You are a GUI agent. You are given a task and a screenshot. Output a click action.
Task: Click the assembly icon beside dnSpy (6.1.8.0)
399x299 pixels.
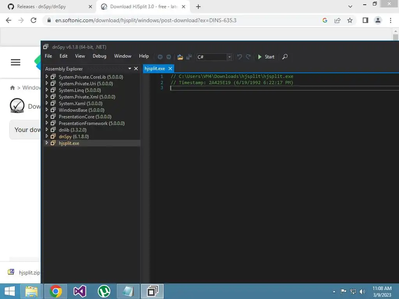click(x=53, y=136)
